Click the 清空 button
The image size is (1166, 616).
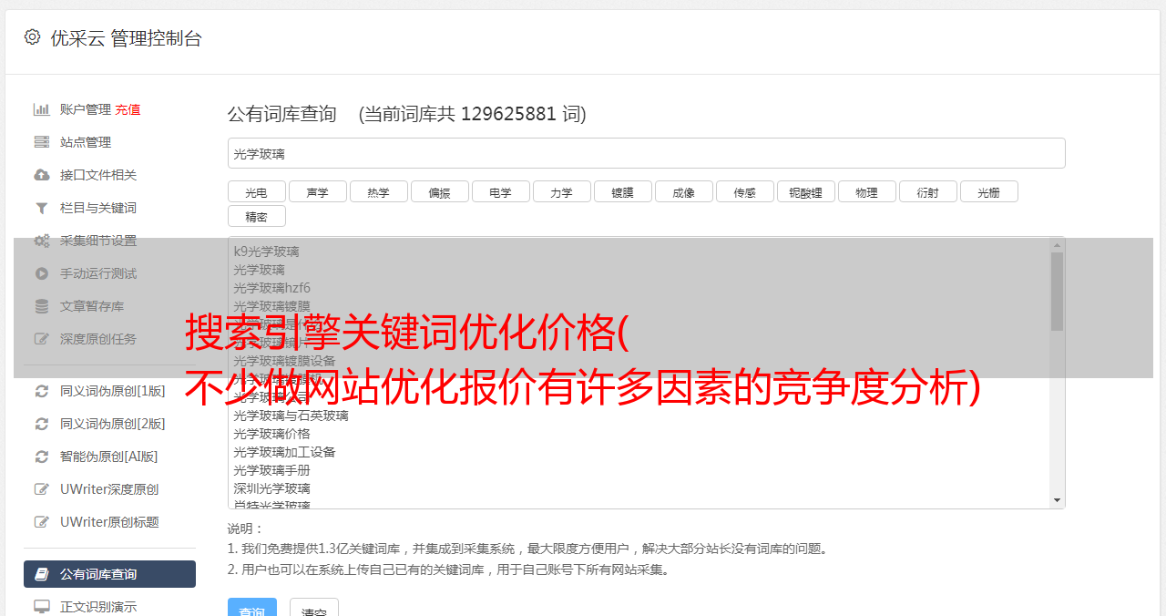pos(314,608)
